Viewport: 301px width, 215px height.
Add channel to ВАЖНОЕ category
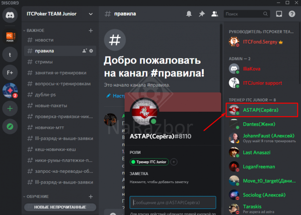[91, 30]
